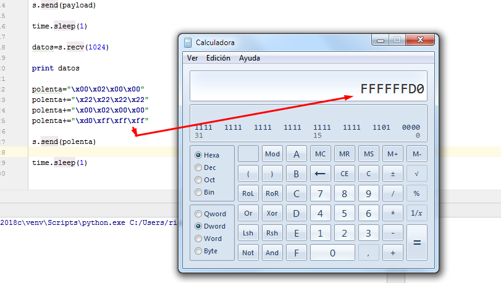Screen dimensions: 501x283
Task: Choose the Byte radio option
Action: 198,251
